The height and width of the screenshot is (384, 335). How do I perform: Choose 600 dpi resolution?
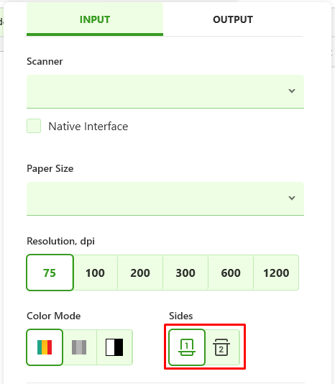[231, 273]
